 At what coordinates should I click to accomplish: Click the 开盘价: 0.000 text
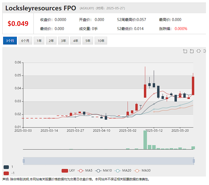click(92, 20)
